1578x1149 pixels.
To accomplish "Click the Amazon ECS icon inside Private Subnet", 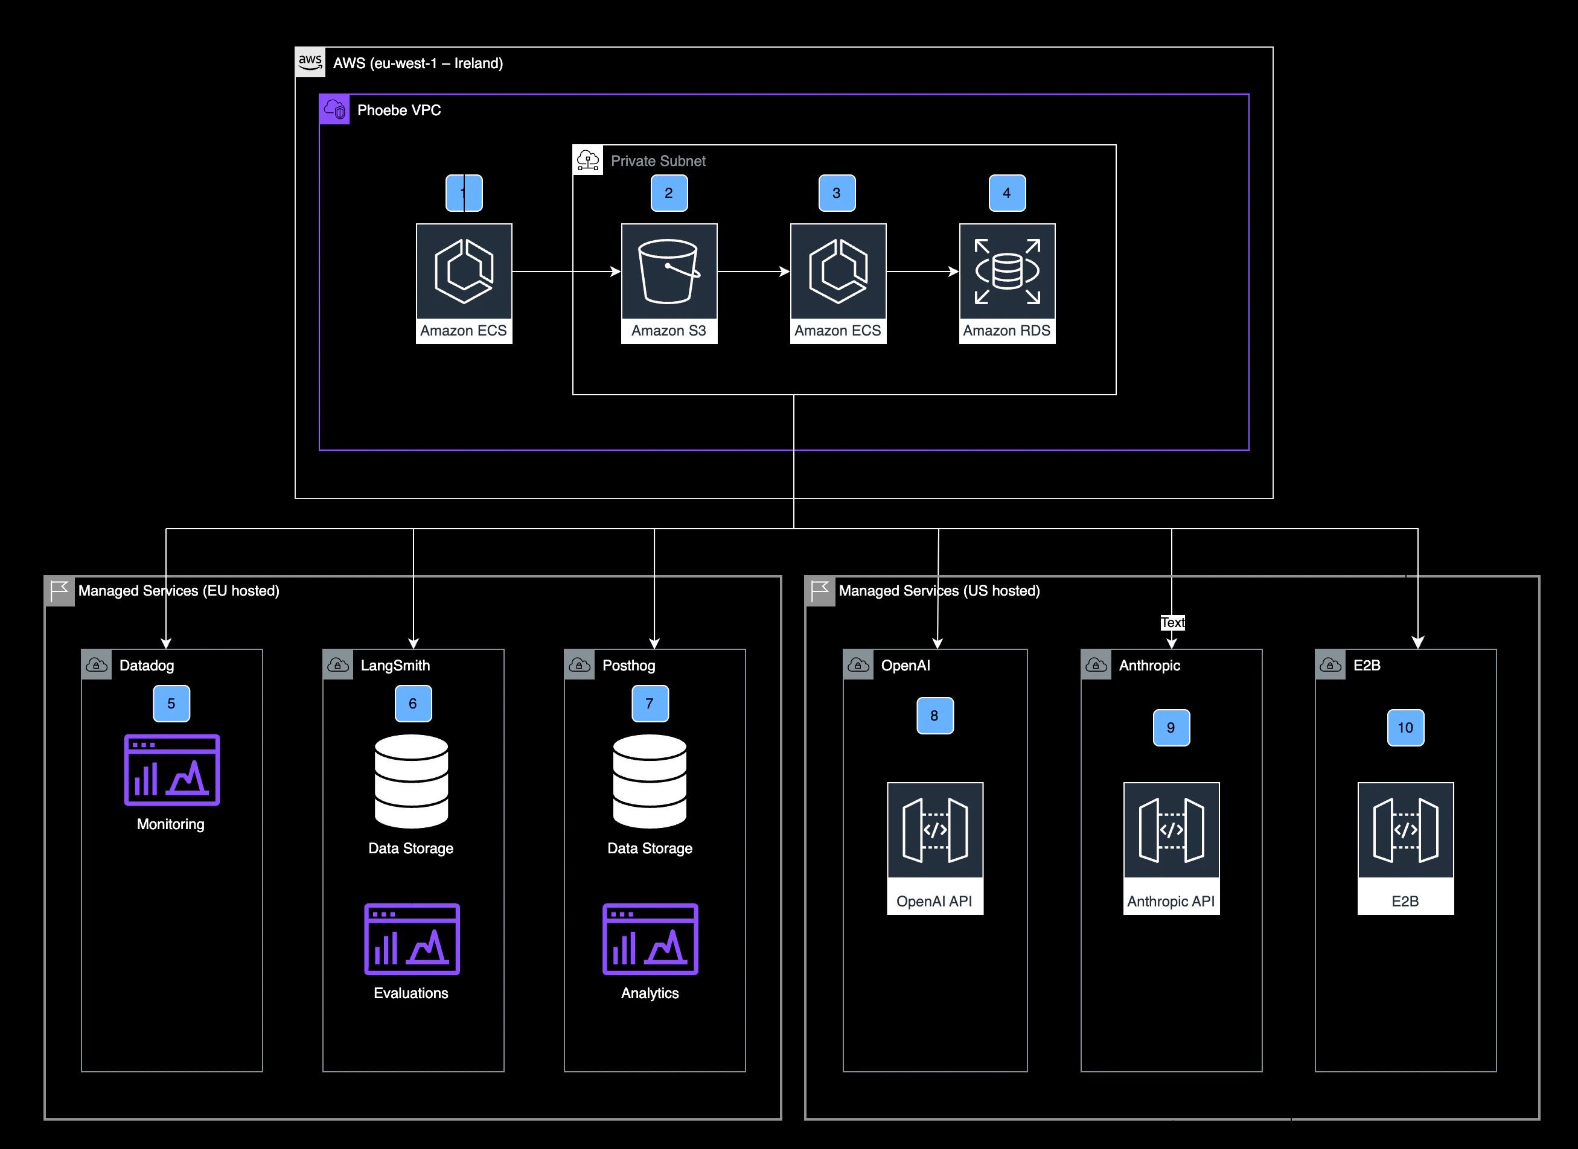I will pos(838,272).
